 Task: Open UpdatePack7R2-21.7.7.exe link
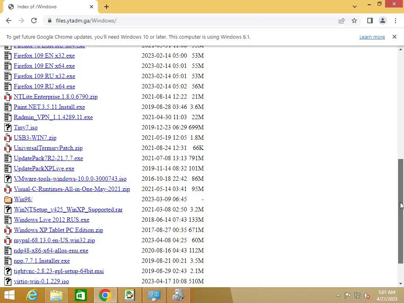pos(49,158)
